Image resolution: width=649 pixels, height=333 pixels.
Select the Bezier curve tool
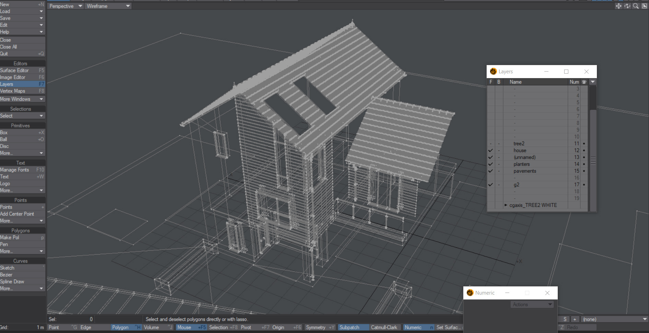click(x=23, y=275)
